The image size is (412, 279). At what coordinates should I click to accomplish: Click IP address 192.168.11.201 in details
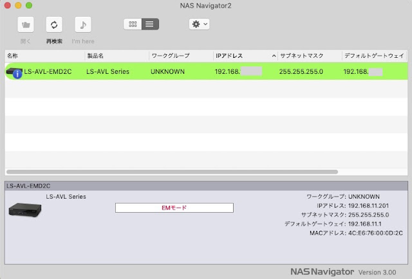point(368,206)
